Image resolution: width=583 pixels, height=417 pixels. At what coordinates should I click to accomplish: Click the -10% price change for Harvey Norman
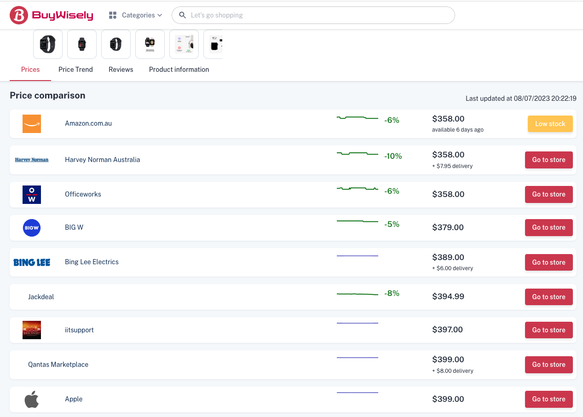click(x=393, y=156)
